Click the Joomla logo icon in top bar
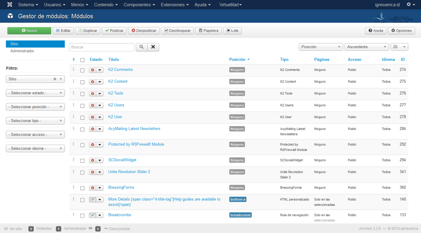 (10, 5)
